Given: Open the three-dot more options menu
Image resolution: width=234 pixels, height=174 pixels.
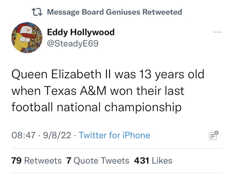Looking at the screenshot, I should (x=217, y=32).
